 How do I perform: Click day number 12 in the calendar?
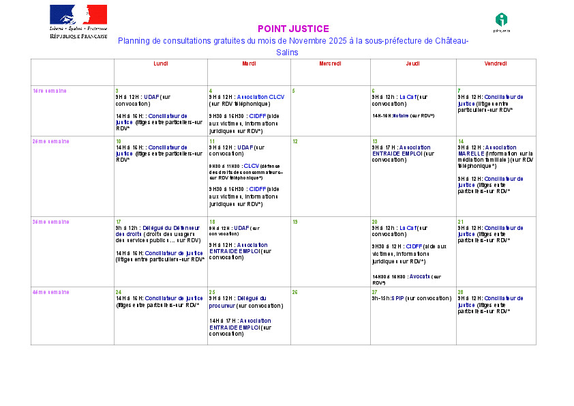[295, 142]
